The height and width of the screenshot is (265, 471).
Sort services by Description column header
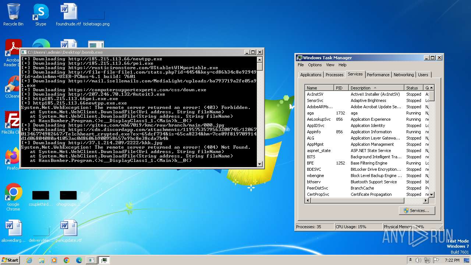(x=376, y=88)
